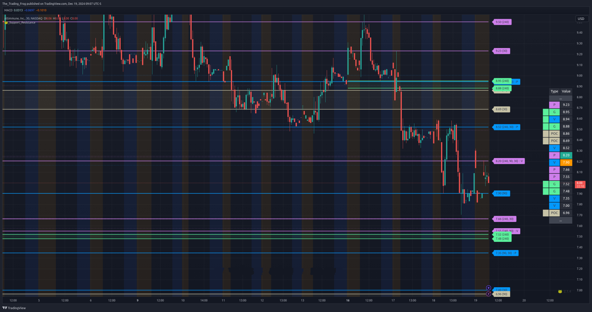
Task: Click the 7.90 (90) blue level label
Action: 501,193
